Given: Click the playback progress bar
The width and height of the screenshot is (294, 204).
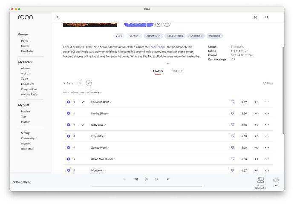Looking at the screenshot, I should click(x=147, y=187).
